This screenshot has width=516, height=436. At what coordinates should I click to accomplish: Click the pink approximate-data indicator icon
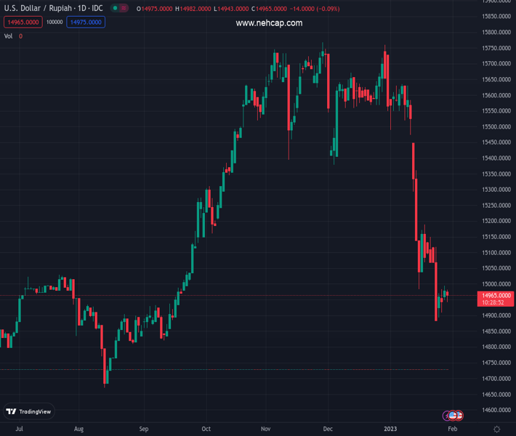[x=124, y=8]
